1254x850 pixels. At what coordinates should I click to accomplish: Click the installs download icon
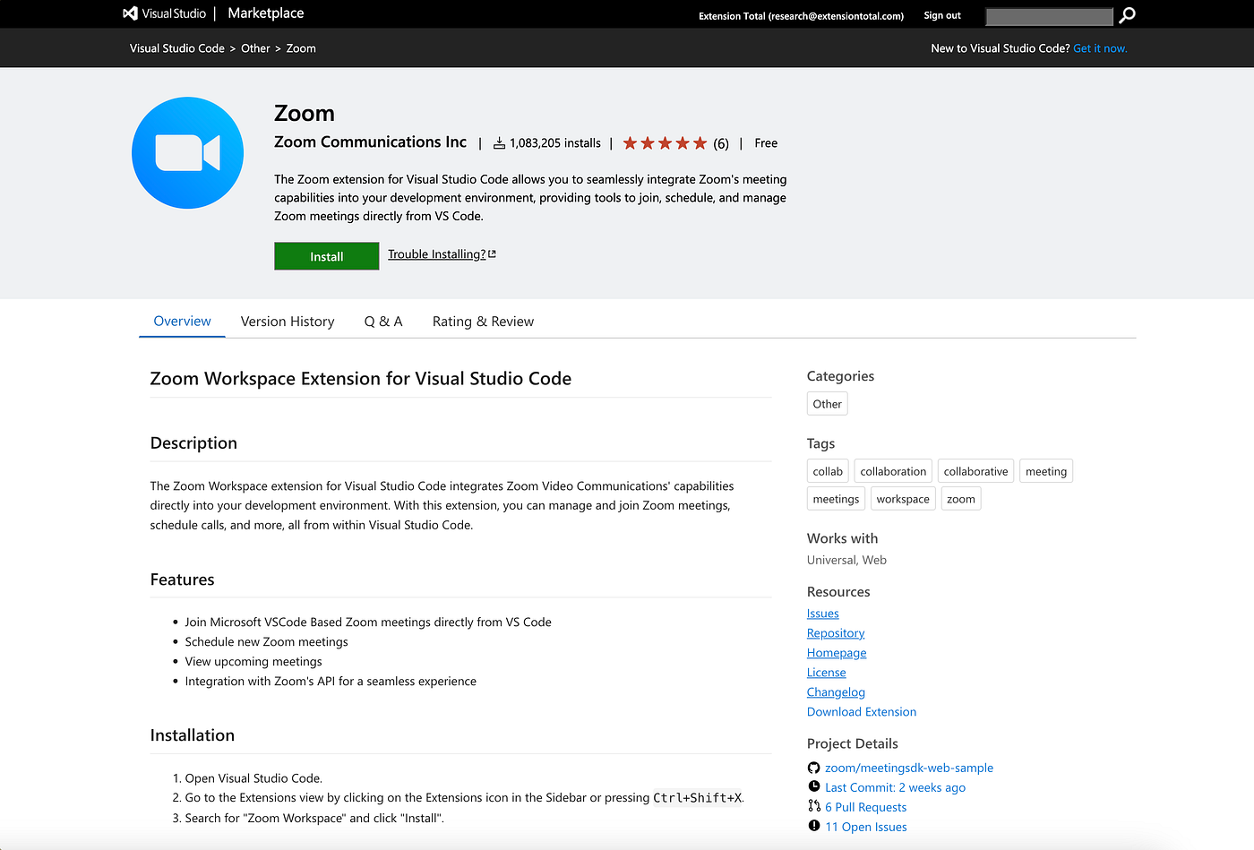coord(499,143)
